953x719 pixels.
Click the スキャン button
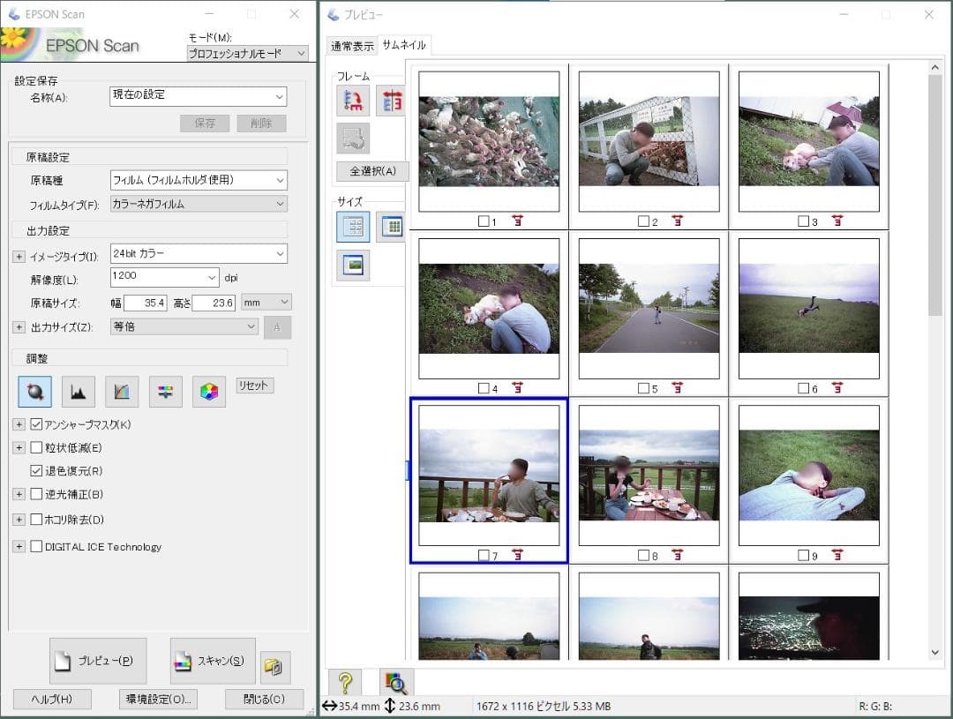coord(212,662)
